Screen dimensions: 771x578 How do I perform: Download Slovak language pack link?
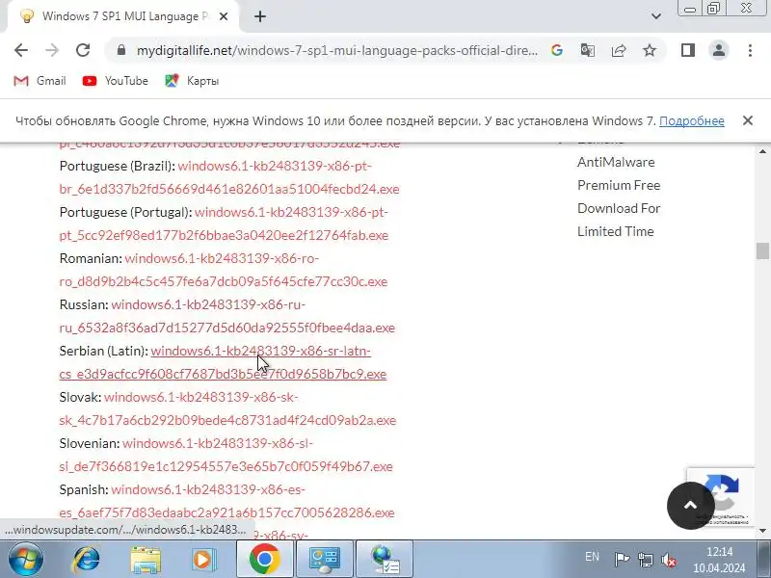(227, 408)
